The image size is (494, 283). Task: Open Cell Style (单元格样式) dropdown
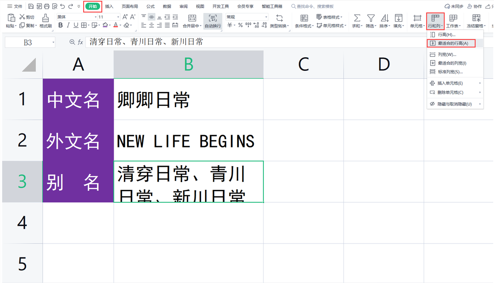[331, 26]
